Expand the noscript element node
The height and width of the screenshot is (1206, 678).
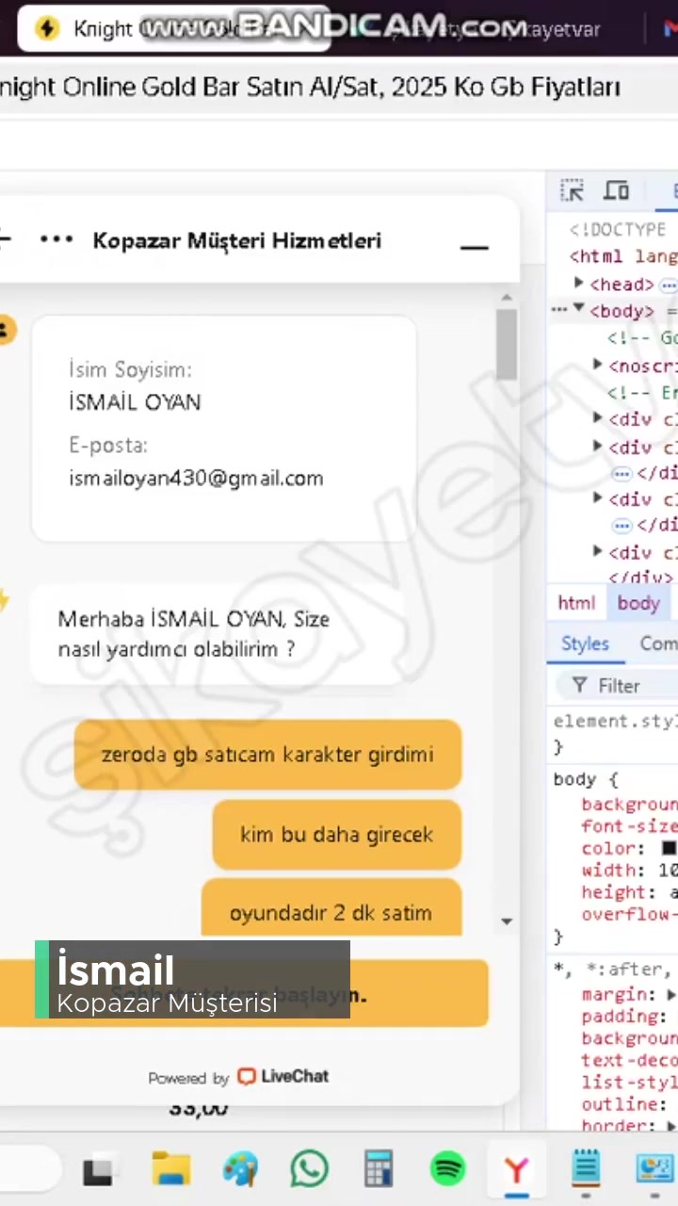(x=598, y=365)
